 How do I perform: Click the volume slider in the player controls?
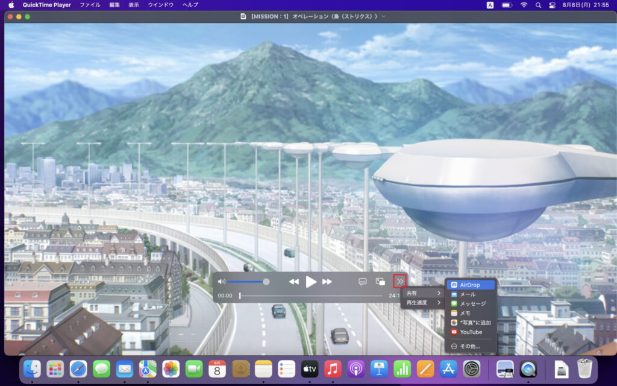248,282
